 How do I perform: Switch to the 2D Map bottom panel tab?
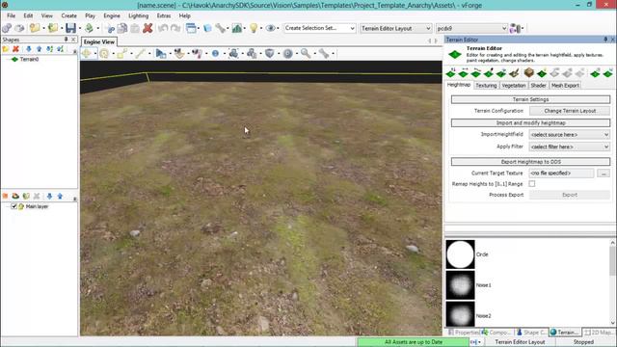click(x=599, y=333)
